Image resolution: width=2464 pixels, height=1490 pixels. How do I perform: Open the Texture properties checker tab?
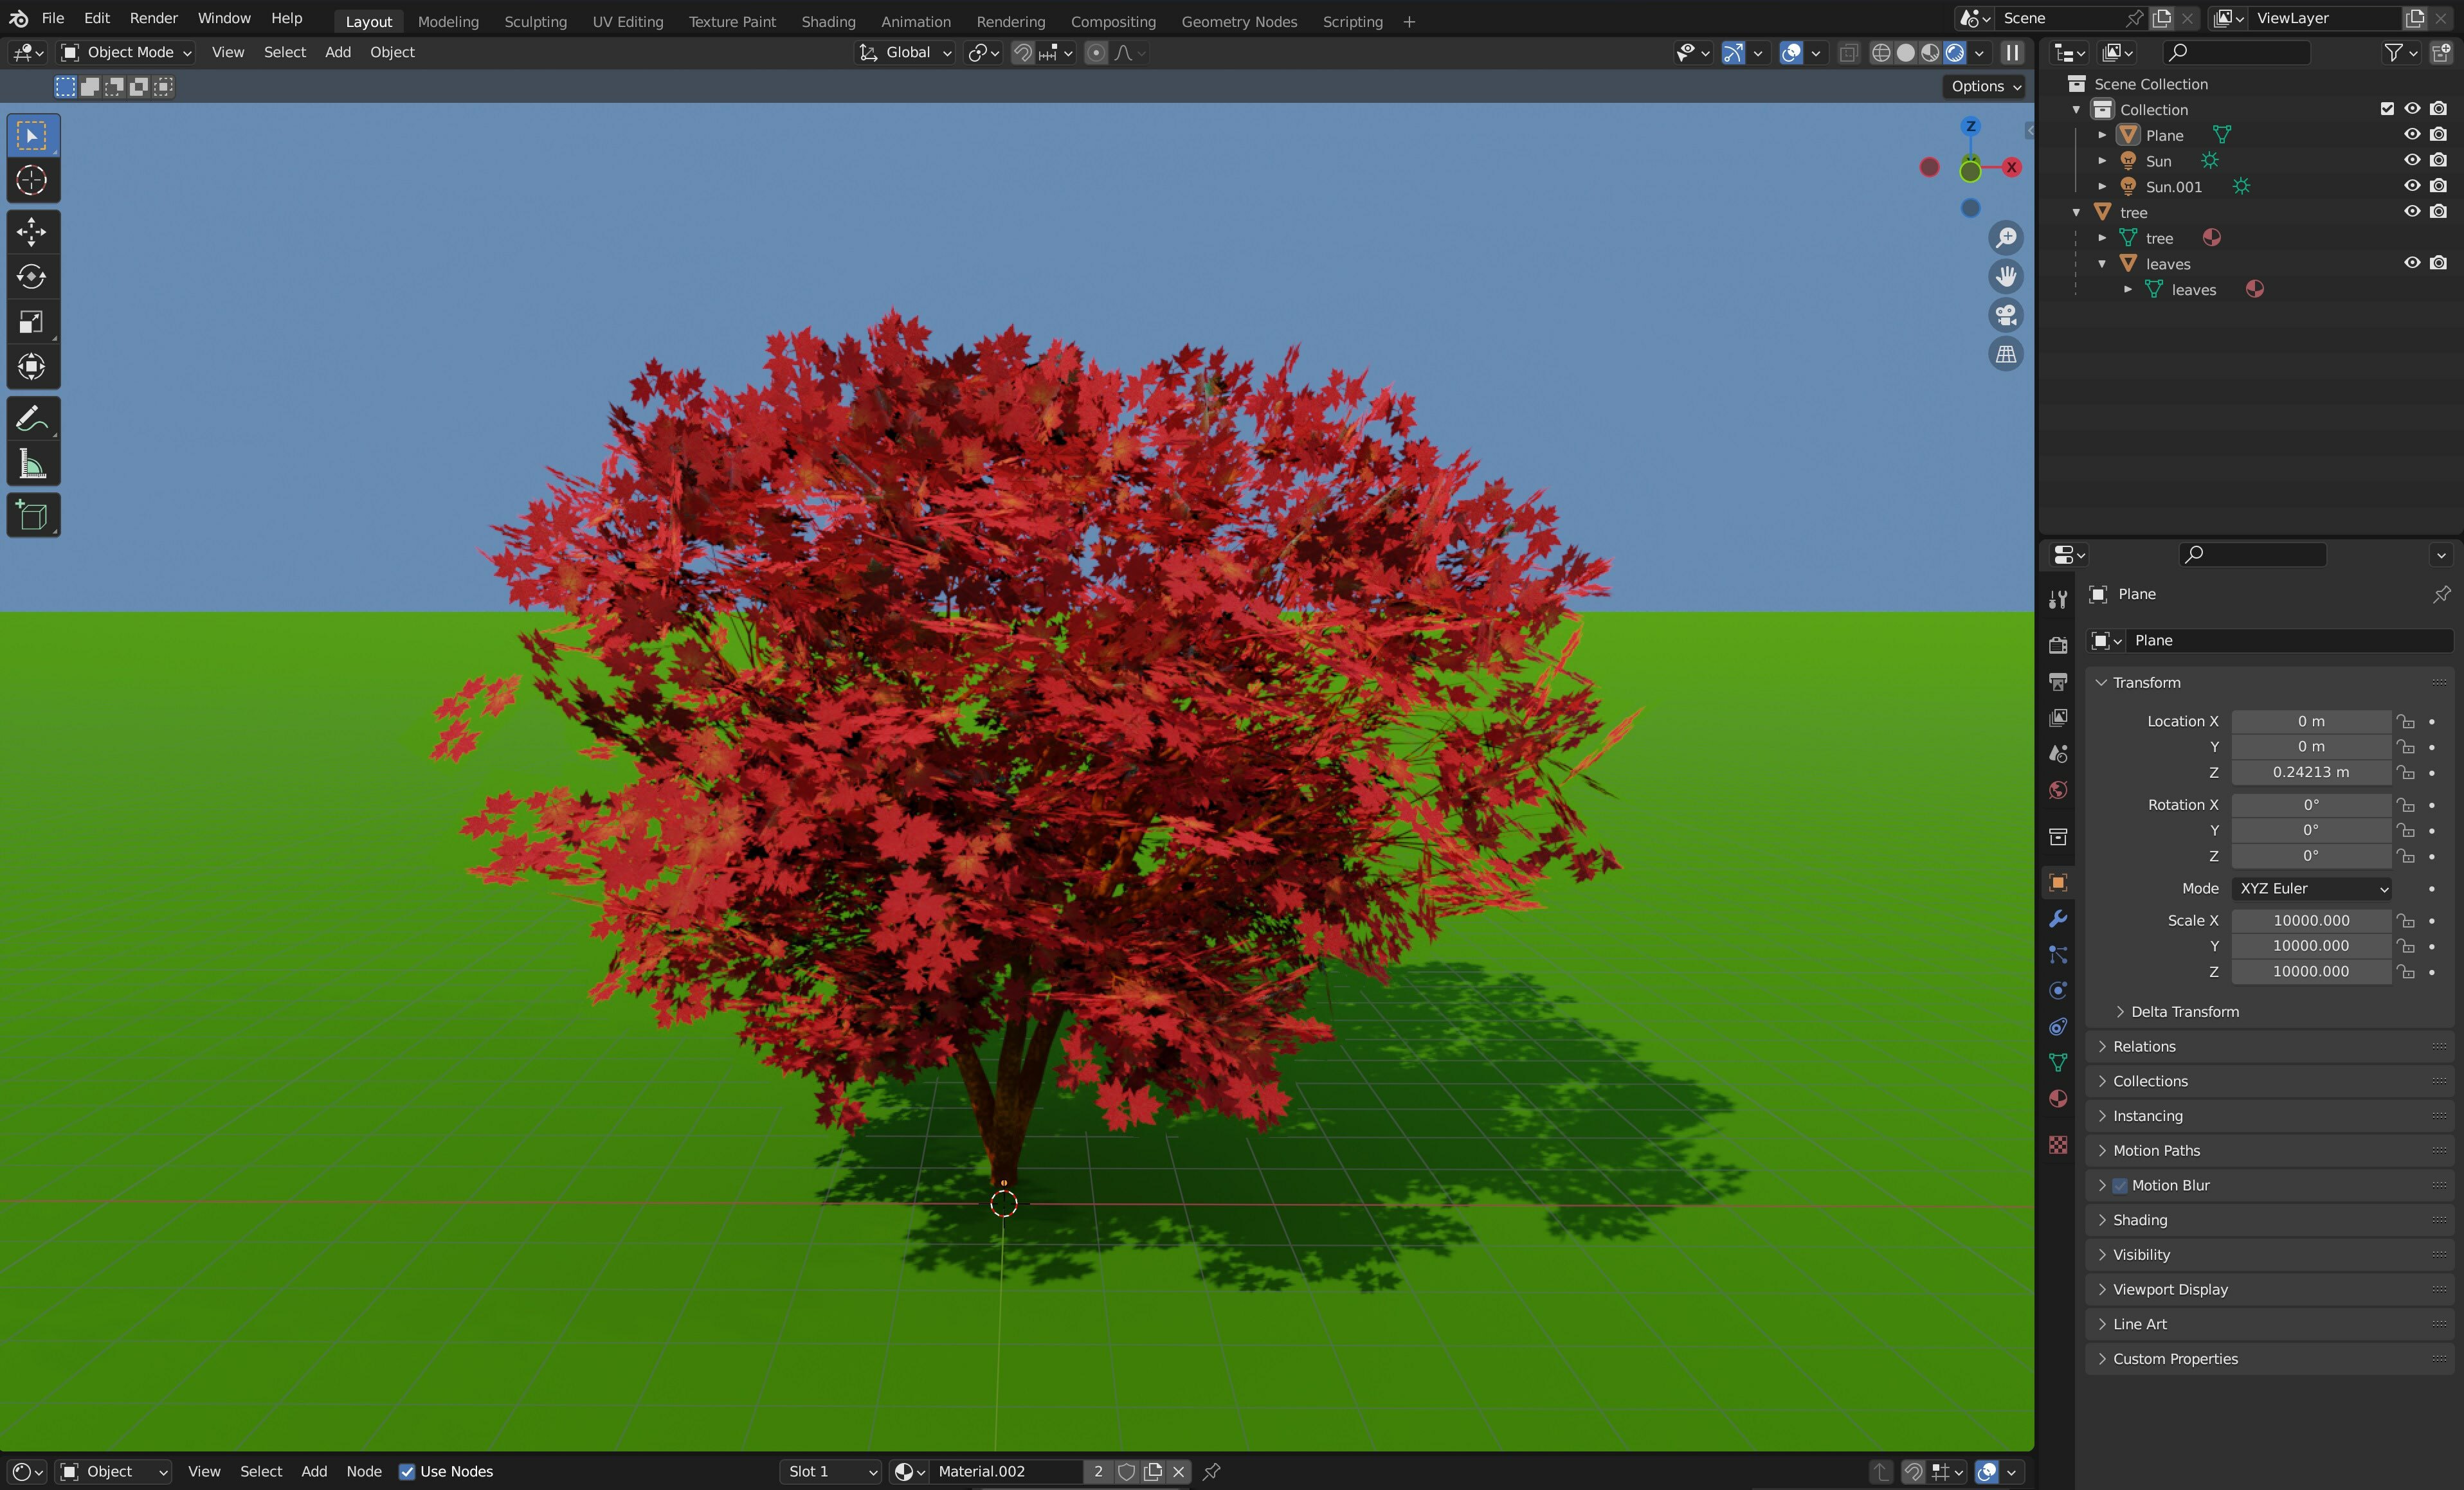click(2058, 1145)
